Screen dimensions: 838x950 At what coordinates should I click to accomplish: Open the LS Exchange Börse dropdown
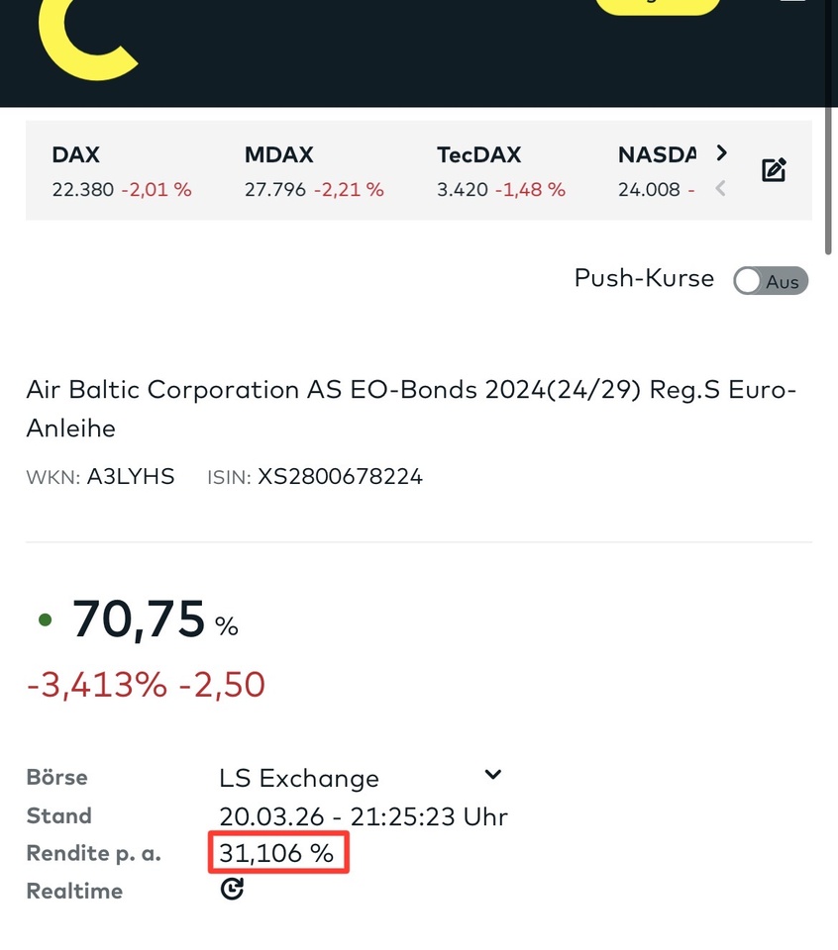[x=492, y=775]
